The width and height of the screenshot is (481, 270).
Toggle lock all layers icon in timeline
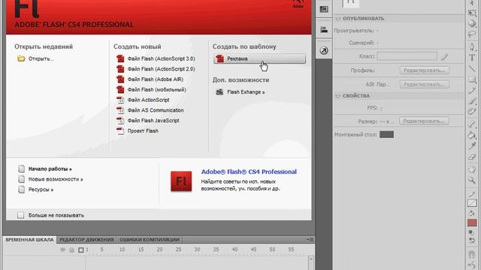point(72,250)
